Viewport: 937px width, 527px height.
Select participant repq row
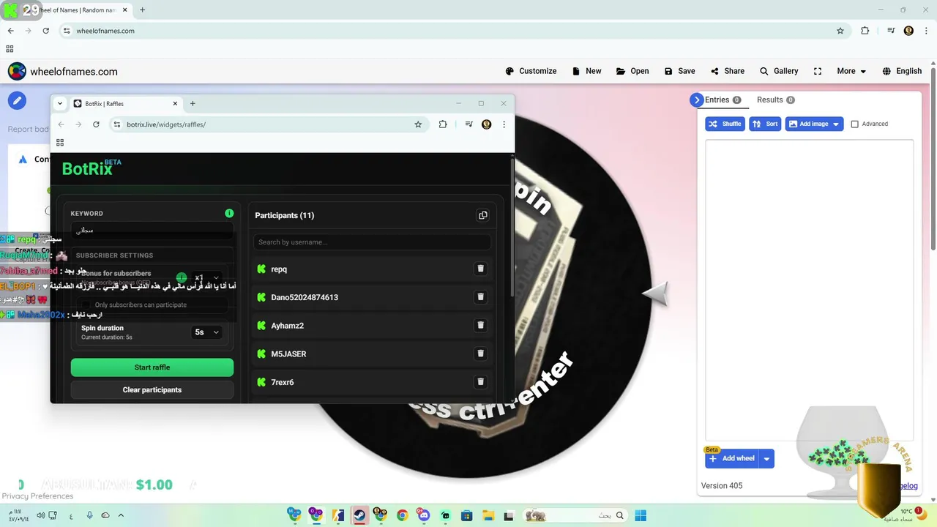(x=372, y=269)
